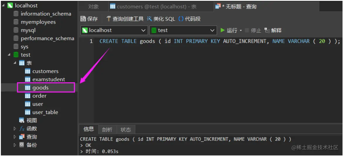Click the 解释 explain icon
Viewport: 344px width, 156px height.
pos(267,30)
